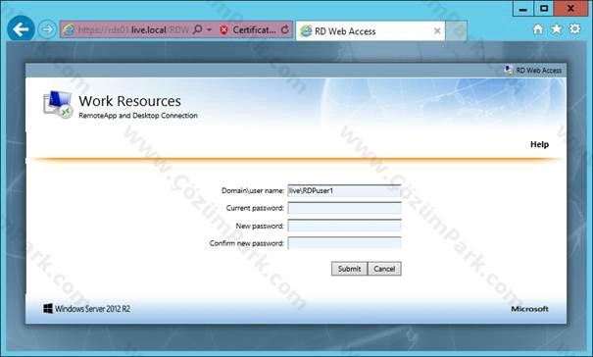Open the Certificate error notice text
Image resolution: width=593 pixels, height=357 pixels.
[x=254, y=29]
